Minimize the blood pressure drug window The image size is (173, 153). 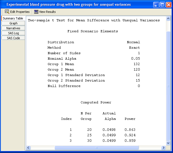[156, 5]
